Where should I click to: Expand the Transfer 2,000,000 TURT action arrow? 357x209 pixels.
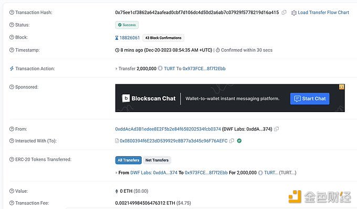(117, 69)
